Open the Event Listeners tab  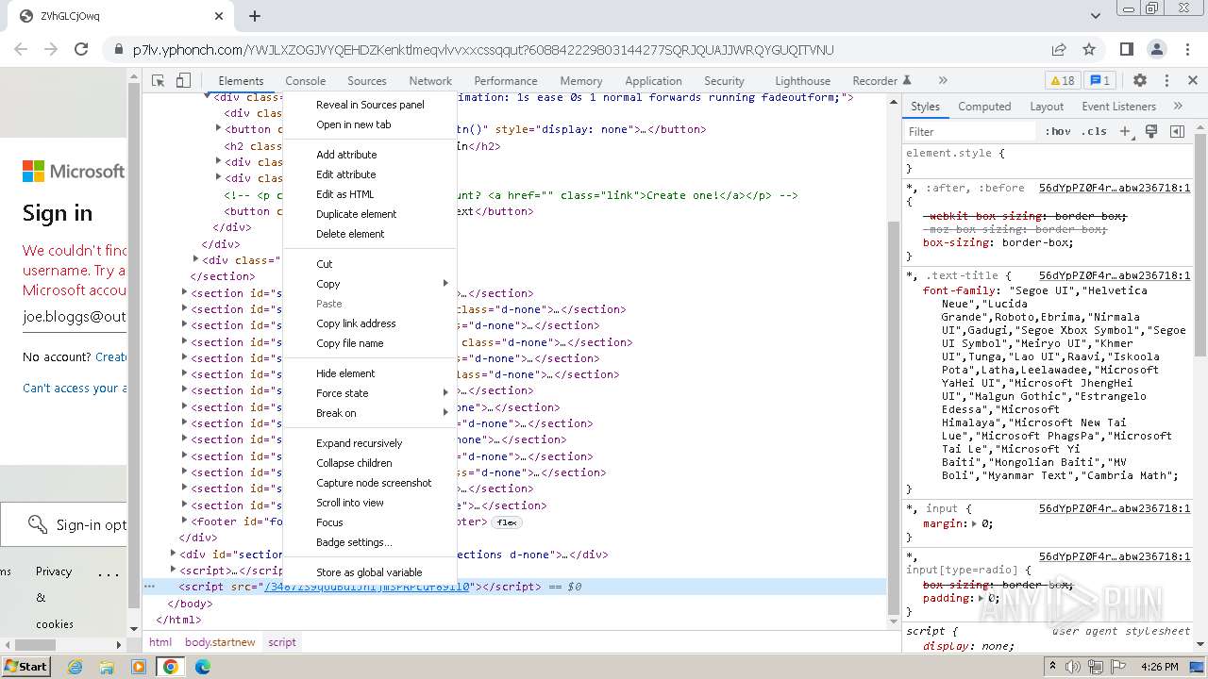point(1118,107)
